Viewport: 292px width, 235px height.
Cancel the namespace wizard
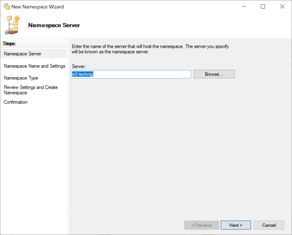[269, 225]
